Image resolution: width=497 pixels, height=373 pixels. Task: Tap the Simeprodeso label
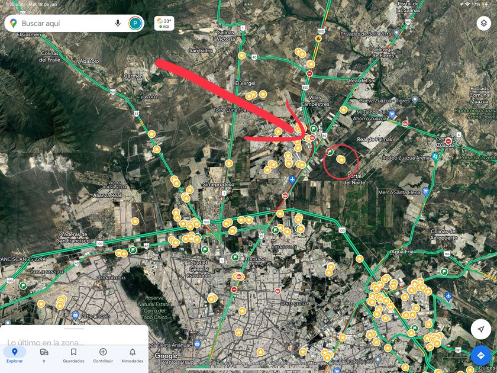coord(219,185)
